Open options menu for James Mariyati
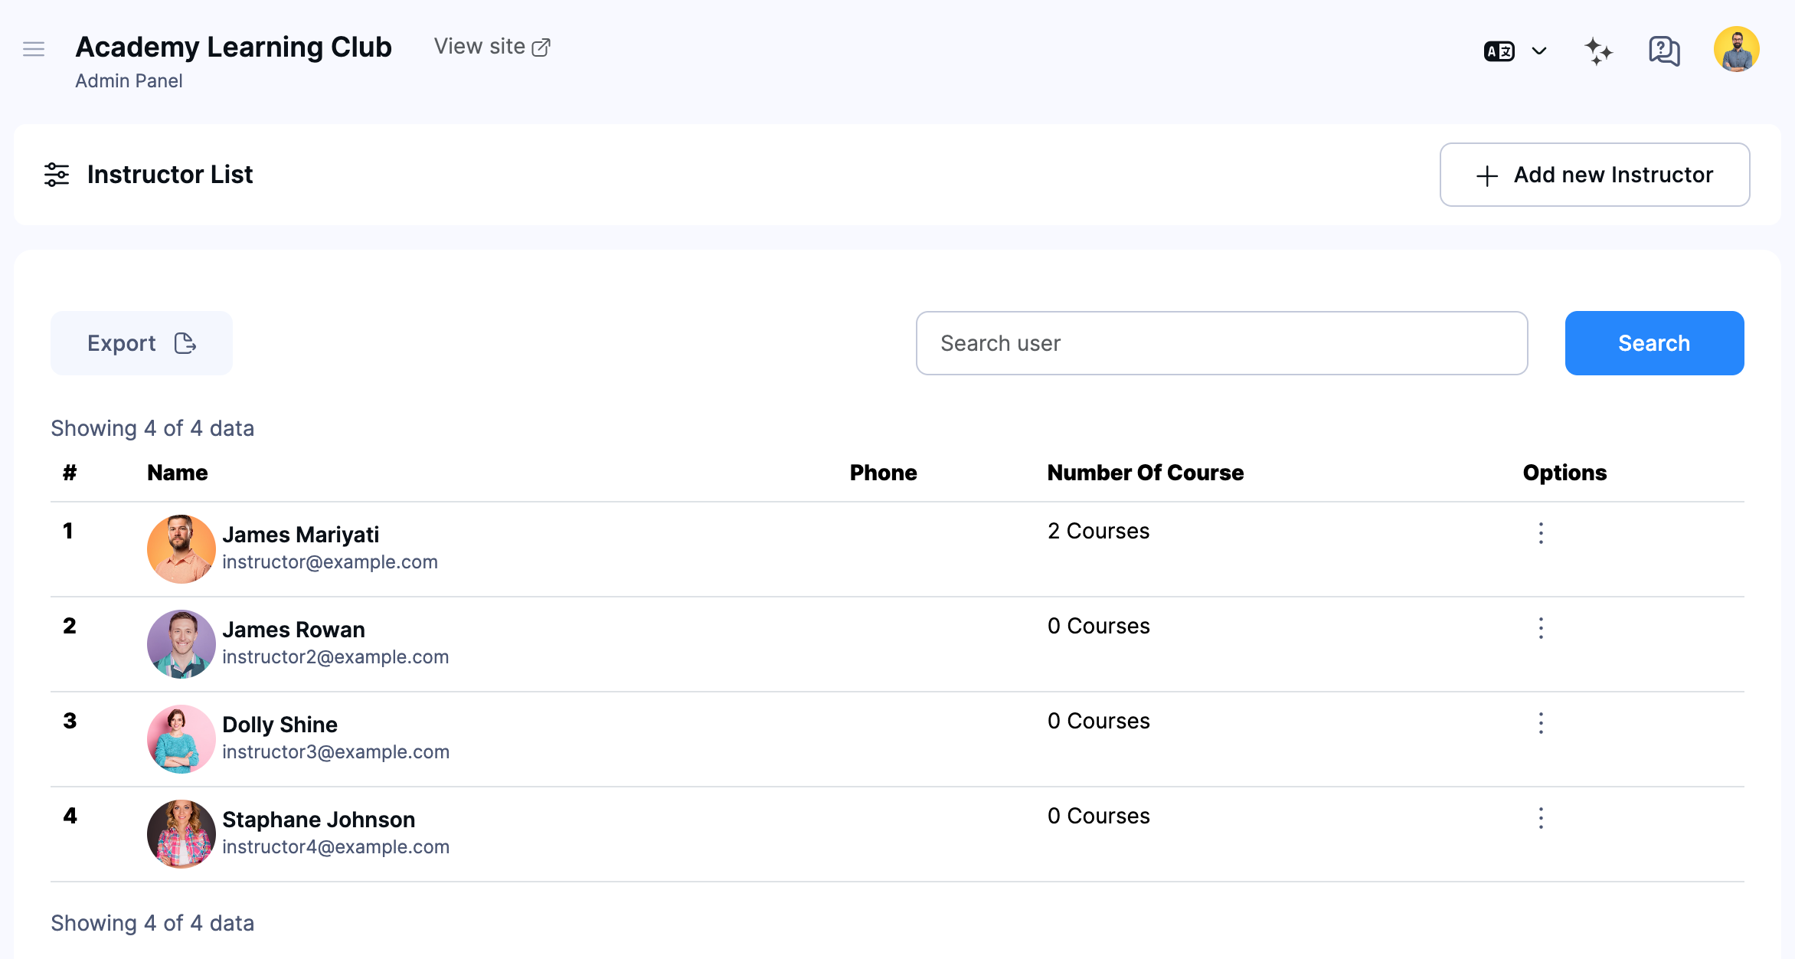The height and width of the screenshot is (959, 1795). 1541,534
